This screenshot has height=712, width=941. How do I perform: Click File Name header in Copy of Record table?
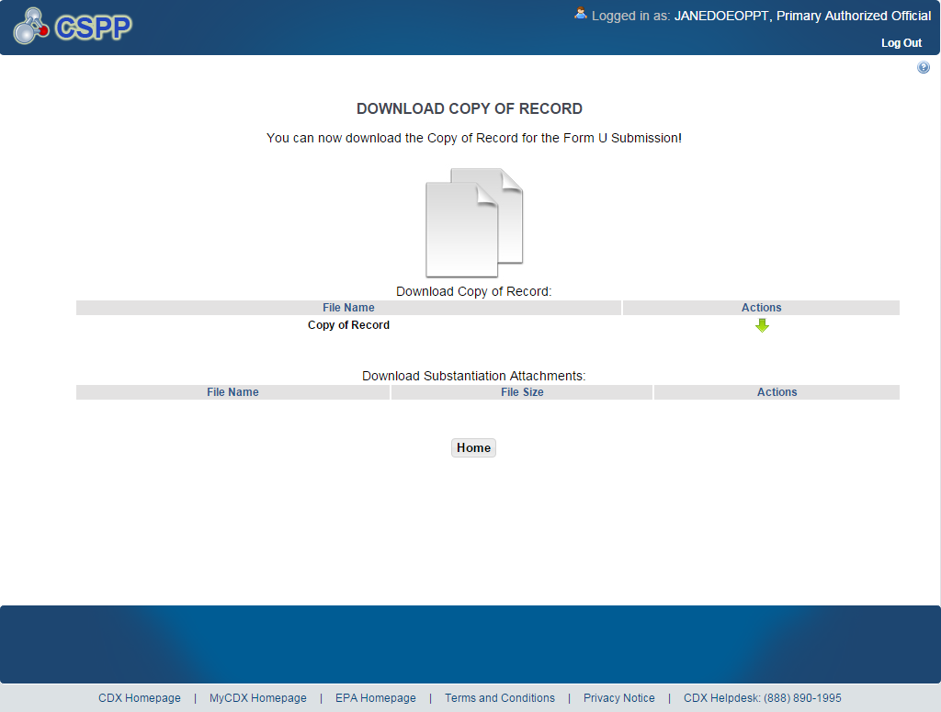pyautogui.click(x=348, y=308)
